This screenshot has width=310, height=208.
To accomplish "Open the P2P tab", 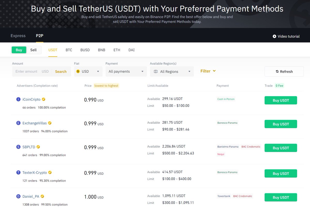I will 40,36.
